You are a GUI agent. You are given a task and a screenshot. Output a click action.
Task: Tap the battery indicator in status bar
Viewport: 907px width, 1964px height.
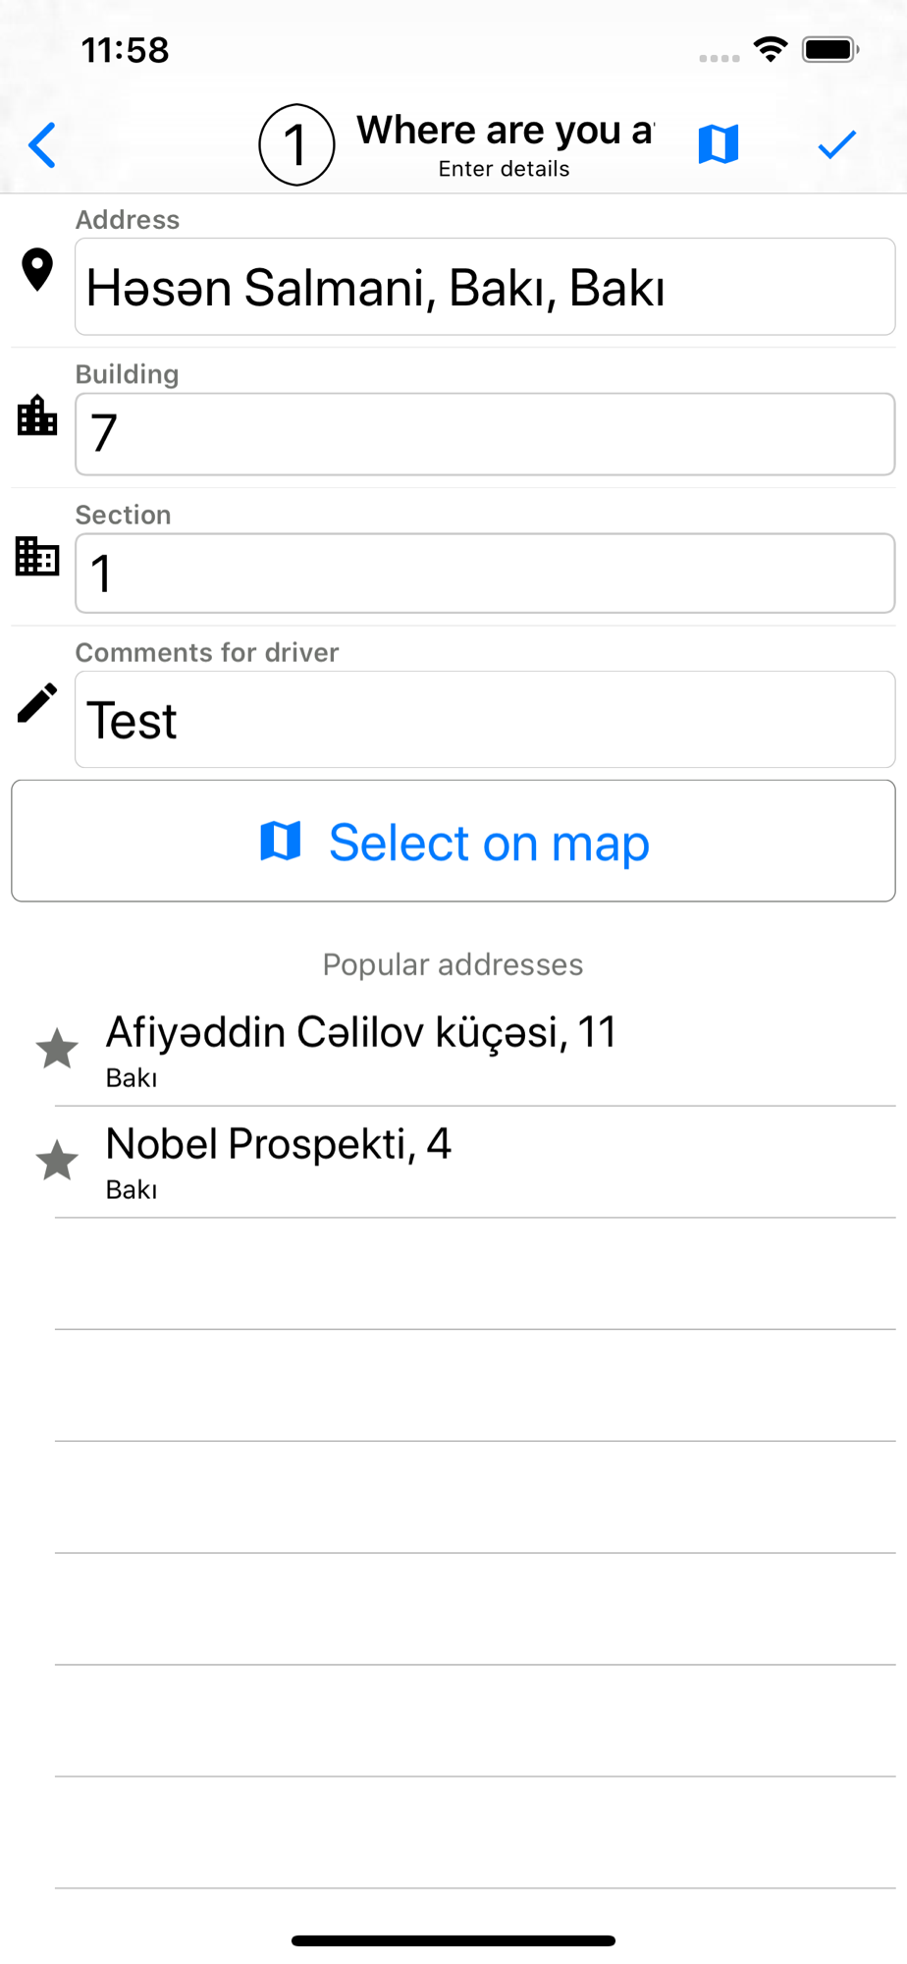tap(830, 49)
